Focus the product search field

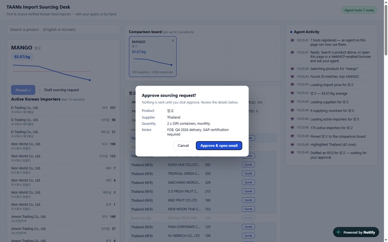pyautogui.click(x=64, y=30)
